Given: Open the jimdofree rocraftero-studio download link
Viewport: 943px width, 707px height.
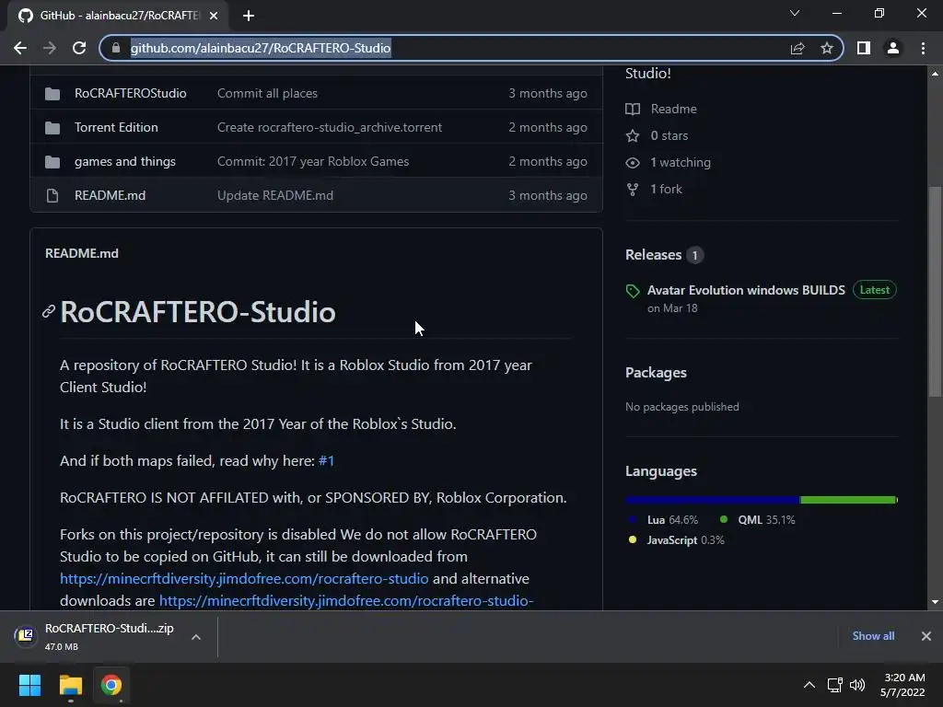Looking at the screenshot, I should click(x=244, y=579).
